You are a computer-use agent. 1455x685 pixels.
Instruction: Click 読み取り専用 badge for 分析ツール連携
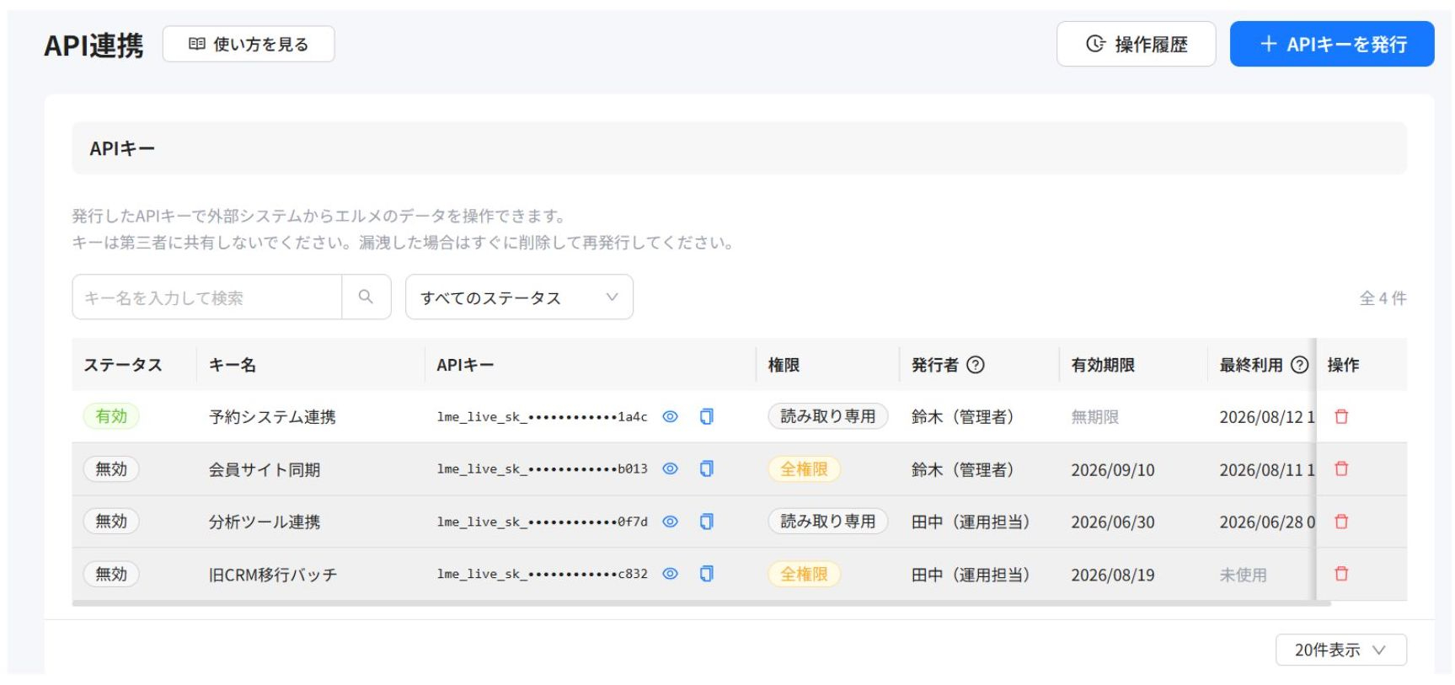click(x=828, y=522)
